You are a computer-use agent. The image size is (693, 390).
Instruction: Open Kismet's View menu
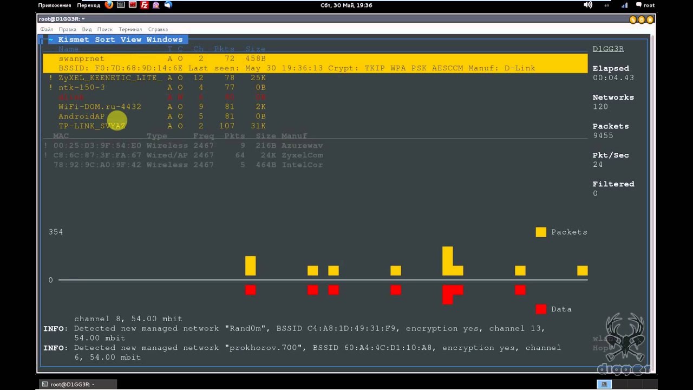(131, 40)
